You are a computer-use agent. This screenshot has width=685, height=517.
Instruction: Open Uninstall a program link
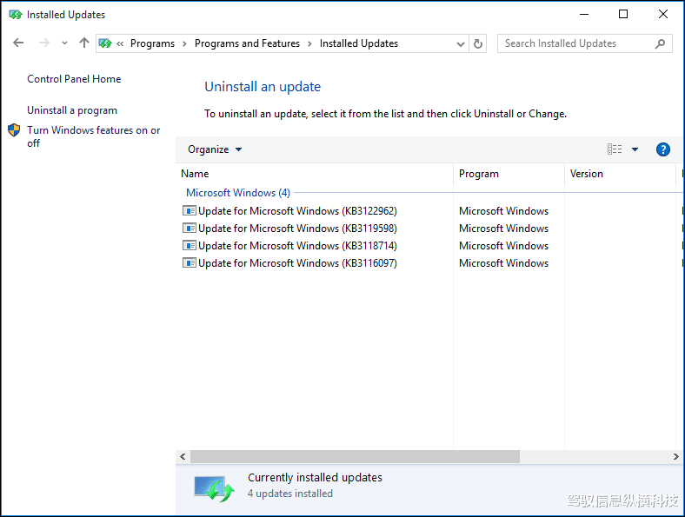pos(72,110)
